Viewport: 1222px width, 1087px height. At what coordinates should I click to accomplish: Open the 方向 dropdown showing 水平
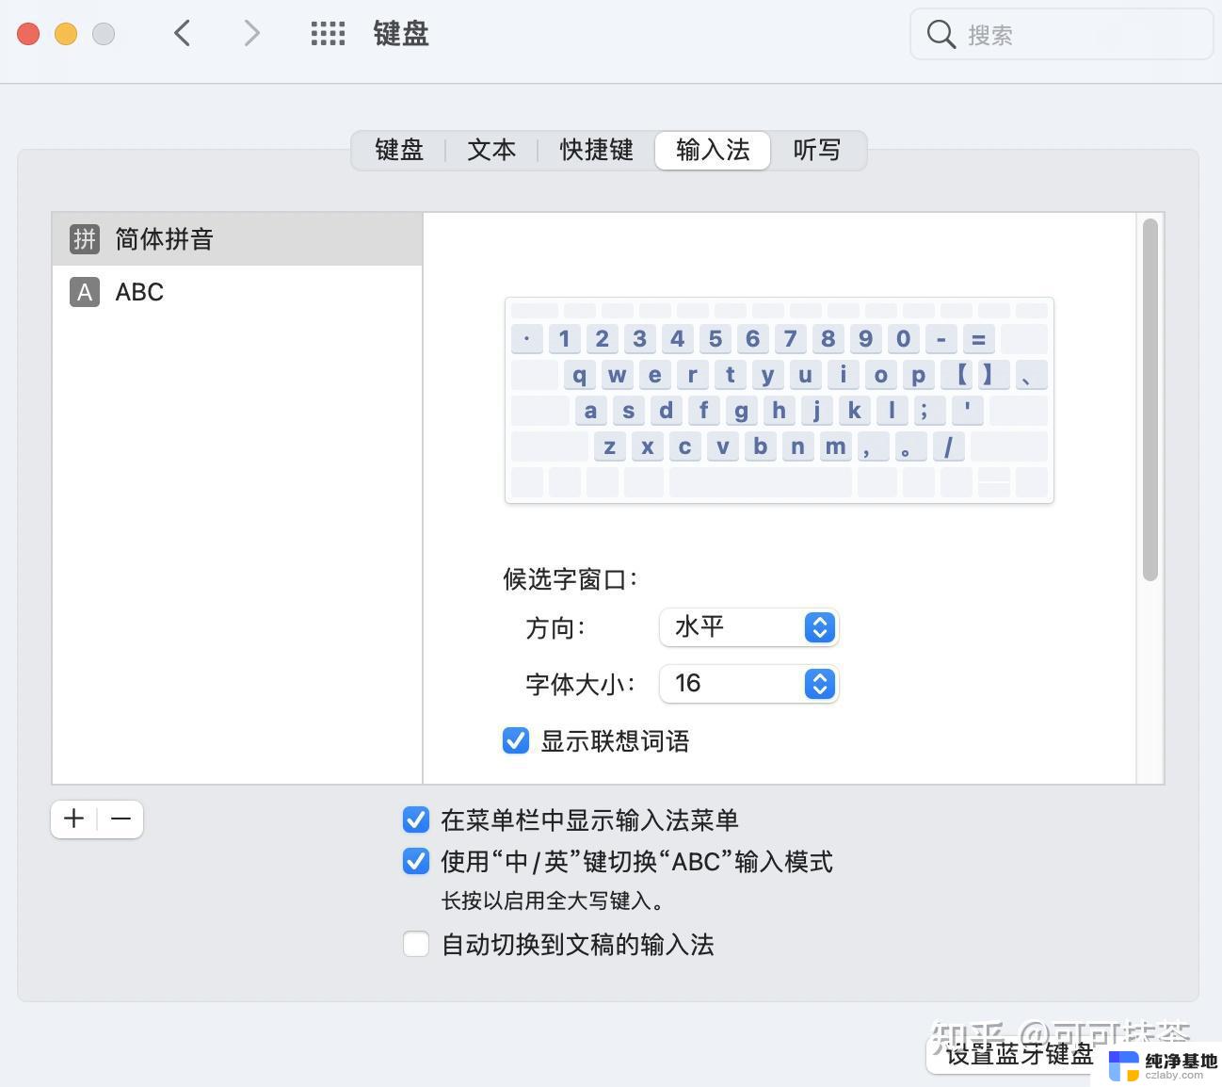click(748, 627)
